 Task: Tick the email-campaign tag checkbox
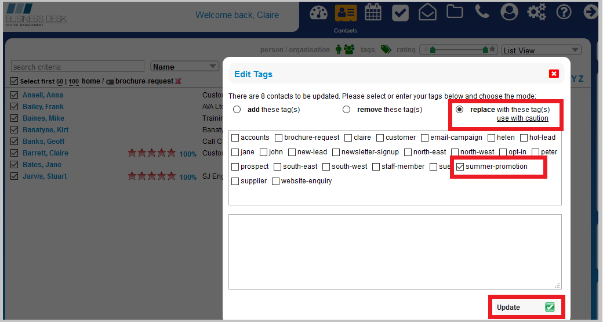(425, 138)
